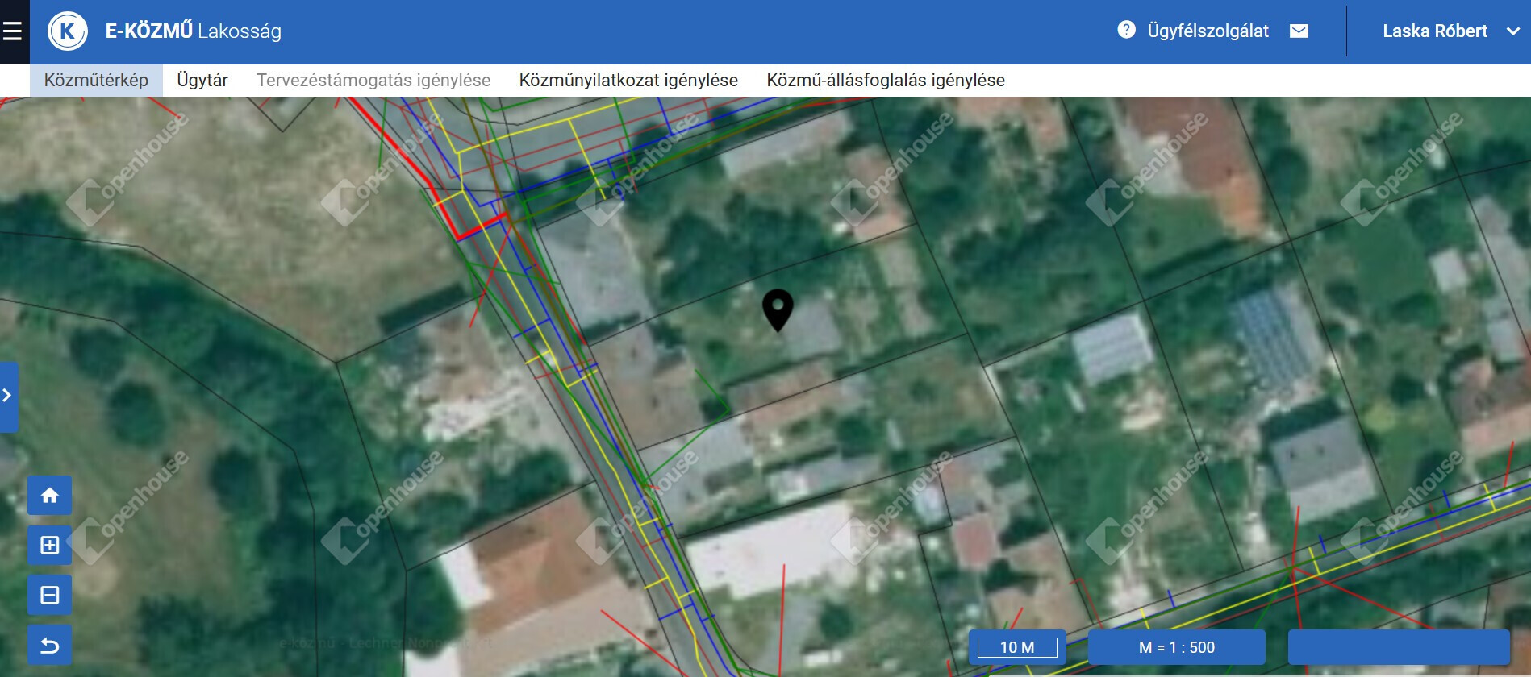Click the 10 M scale bar indicator
The width and height of the screenshot is (1531, 677).
[1017, 647]
